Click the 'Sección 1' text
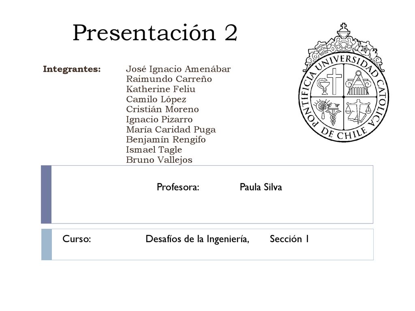The width and height of the screenshot is (415, 311). [x=289, y=239]
